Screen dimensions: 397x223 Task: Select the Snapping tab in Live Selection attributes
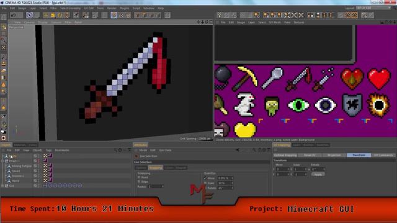[156, 168]
